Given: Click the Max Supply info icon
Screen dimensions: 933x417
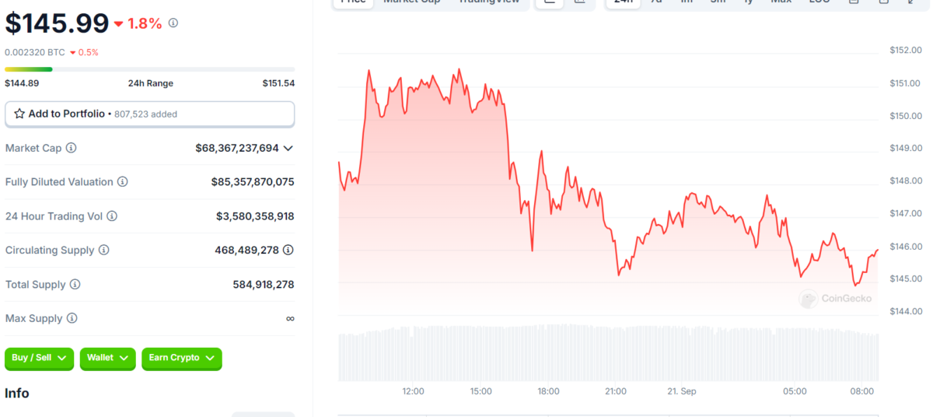Looking at the screenshot, I should point(72,318).
